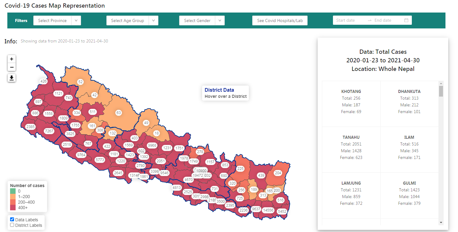
Task: Click the district data panel scrollbar thumb
Action: (x=441, y=91)
